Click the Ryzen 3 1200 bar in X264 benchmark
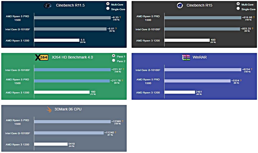This screenshot has height=153, width=258. (x=62, y=92)
